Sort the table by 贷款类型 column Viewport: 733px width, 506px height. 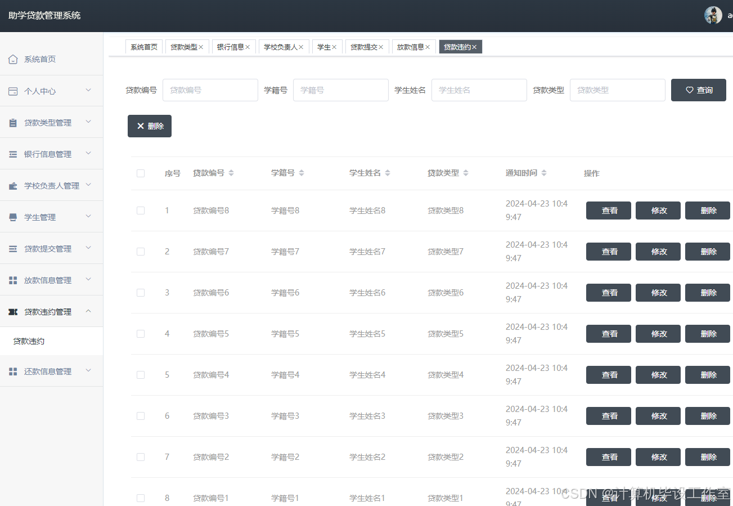tap(465, 173)
